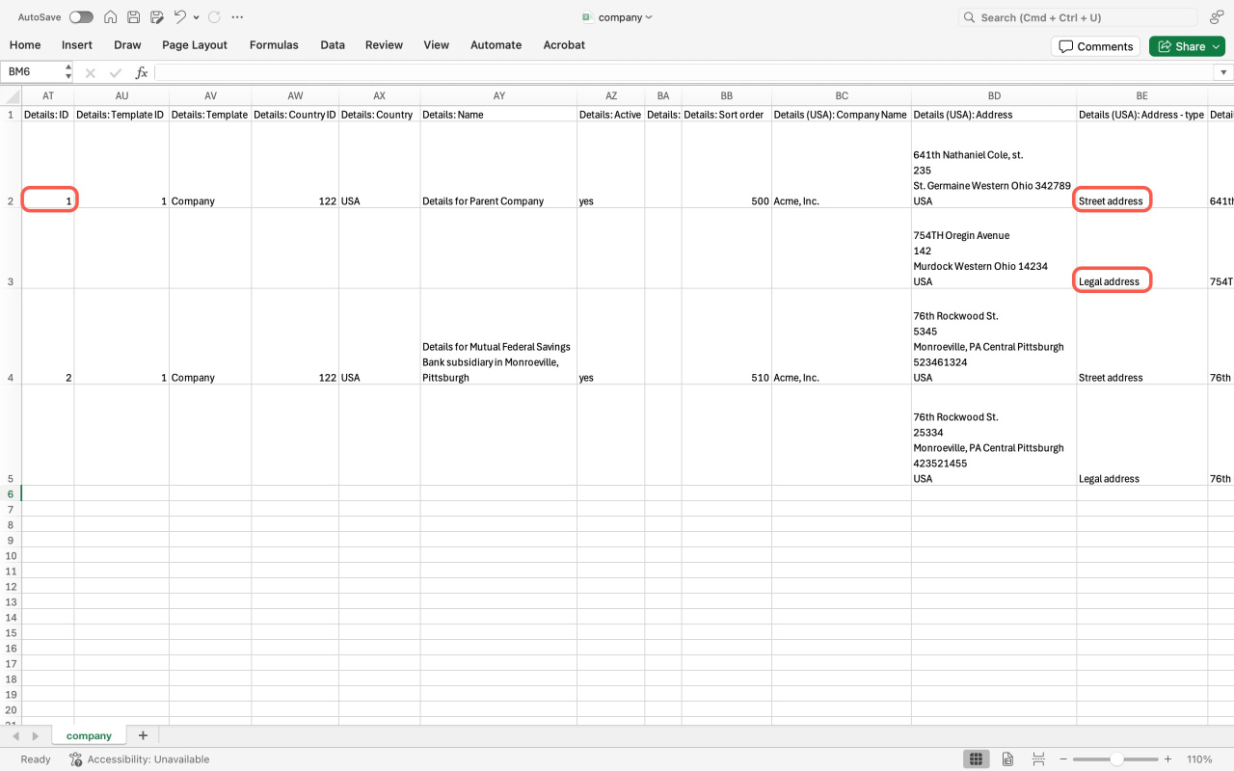The width and height of the screenshot is (1234, 771).
Task: Add a new sheet with plus icon
Action: click(143, 735)
